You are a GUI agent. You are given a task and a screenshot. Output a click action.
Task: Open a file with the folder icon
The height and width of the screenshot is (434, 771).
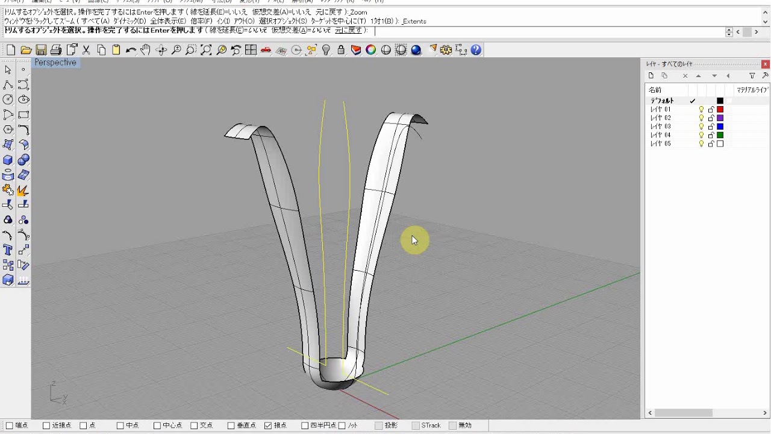click(x=26, y=50)
